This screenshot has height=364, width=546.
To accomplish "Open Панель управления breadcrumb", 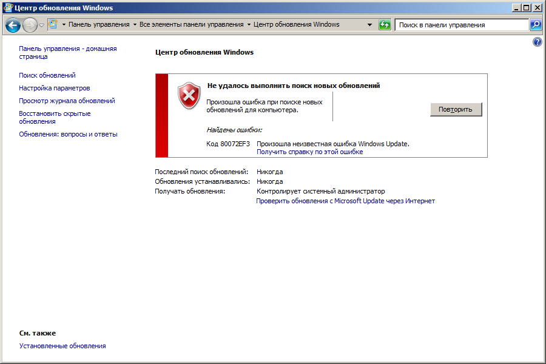I will pos(99,24).
